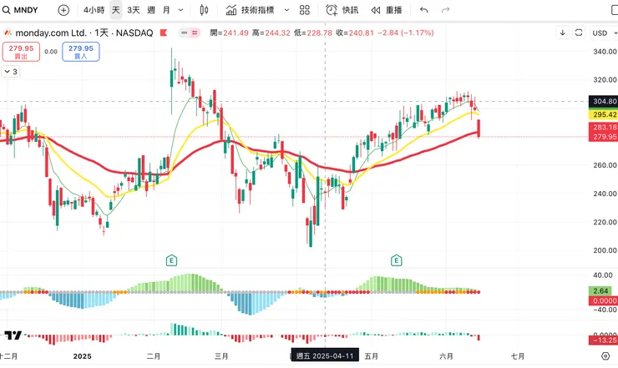618x368 pixels.
Task: Open chart settings gear icon
Action: coord(605,356)
